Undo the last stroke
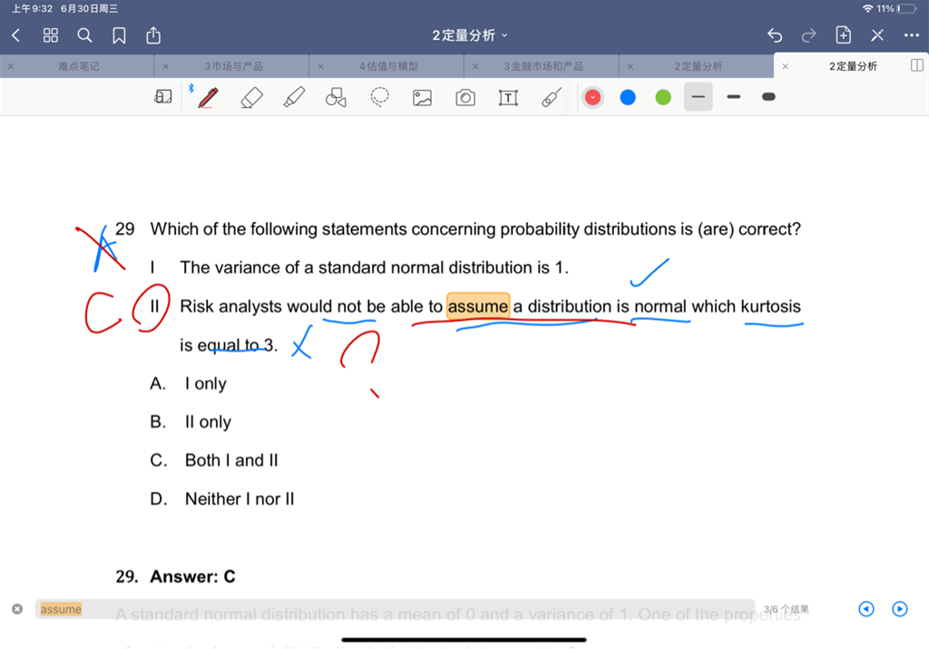 pyautogui.click(x=775, y=35)
